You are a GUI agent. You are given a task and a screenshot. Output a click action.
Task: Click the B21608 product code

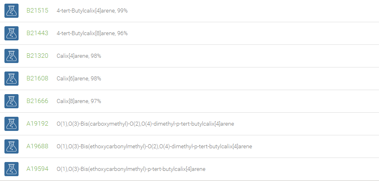click(37, 78)
